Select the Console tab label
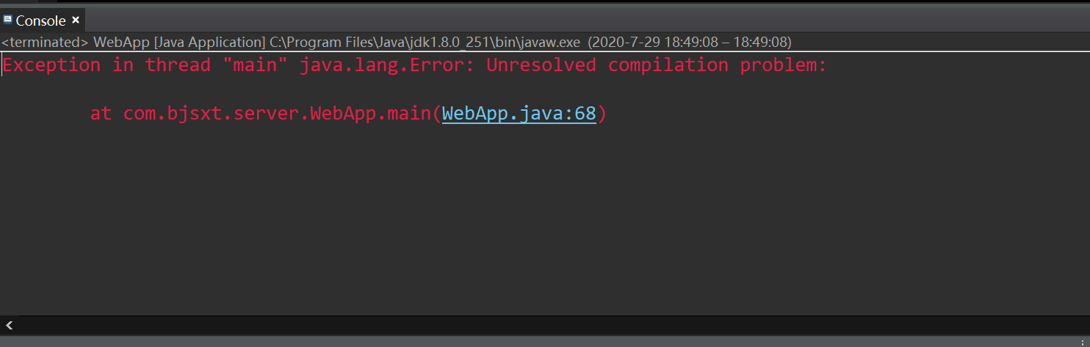 point(41,21)
